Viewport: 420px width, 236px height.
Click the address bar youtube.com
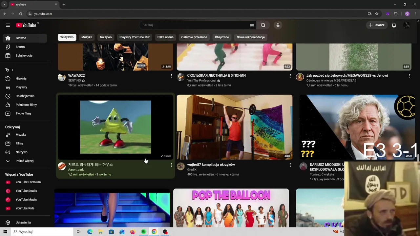tap(43, 14)
